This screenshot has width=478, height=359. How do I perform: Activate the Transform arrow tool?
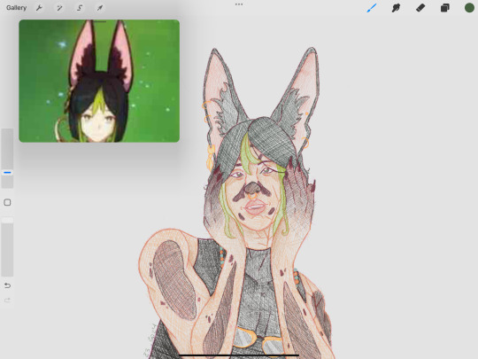click(x=100, y=8)
